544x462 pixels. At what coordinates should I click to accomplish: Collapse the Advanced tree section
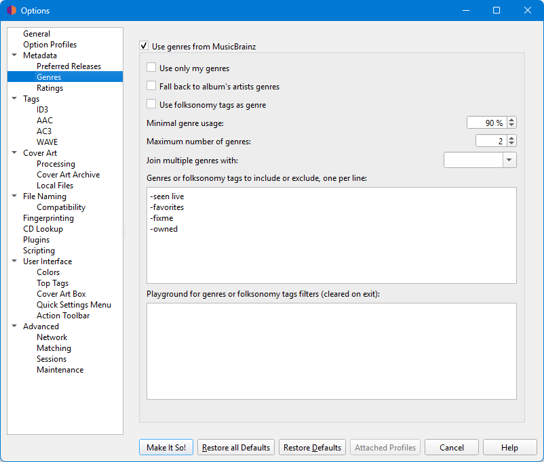point(15,327)
